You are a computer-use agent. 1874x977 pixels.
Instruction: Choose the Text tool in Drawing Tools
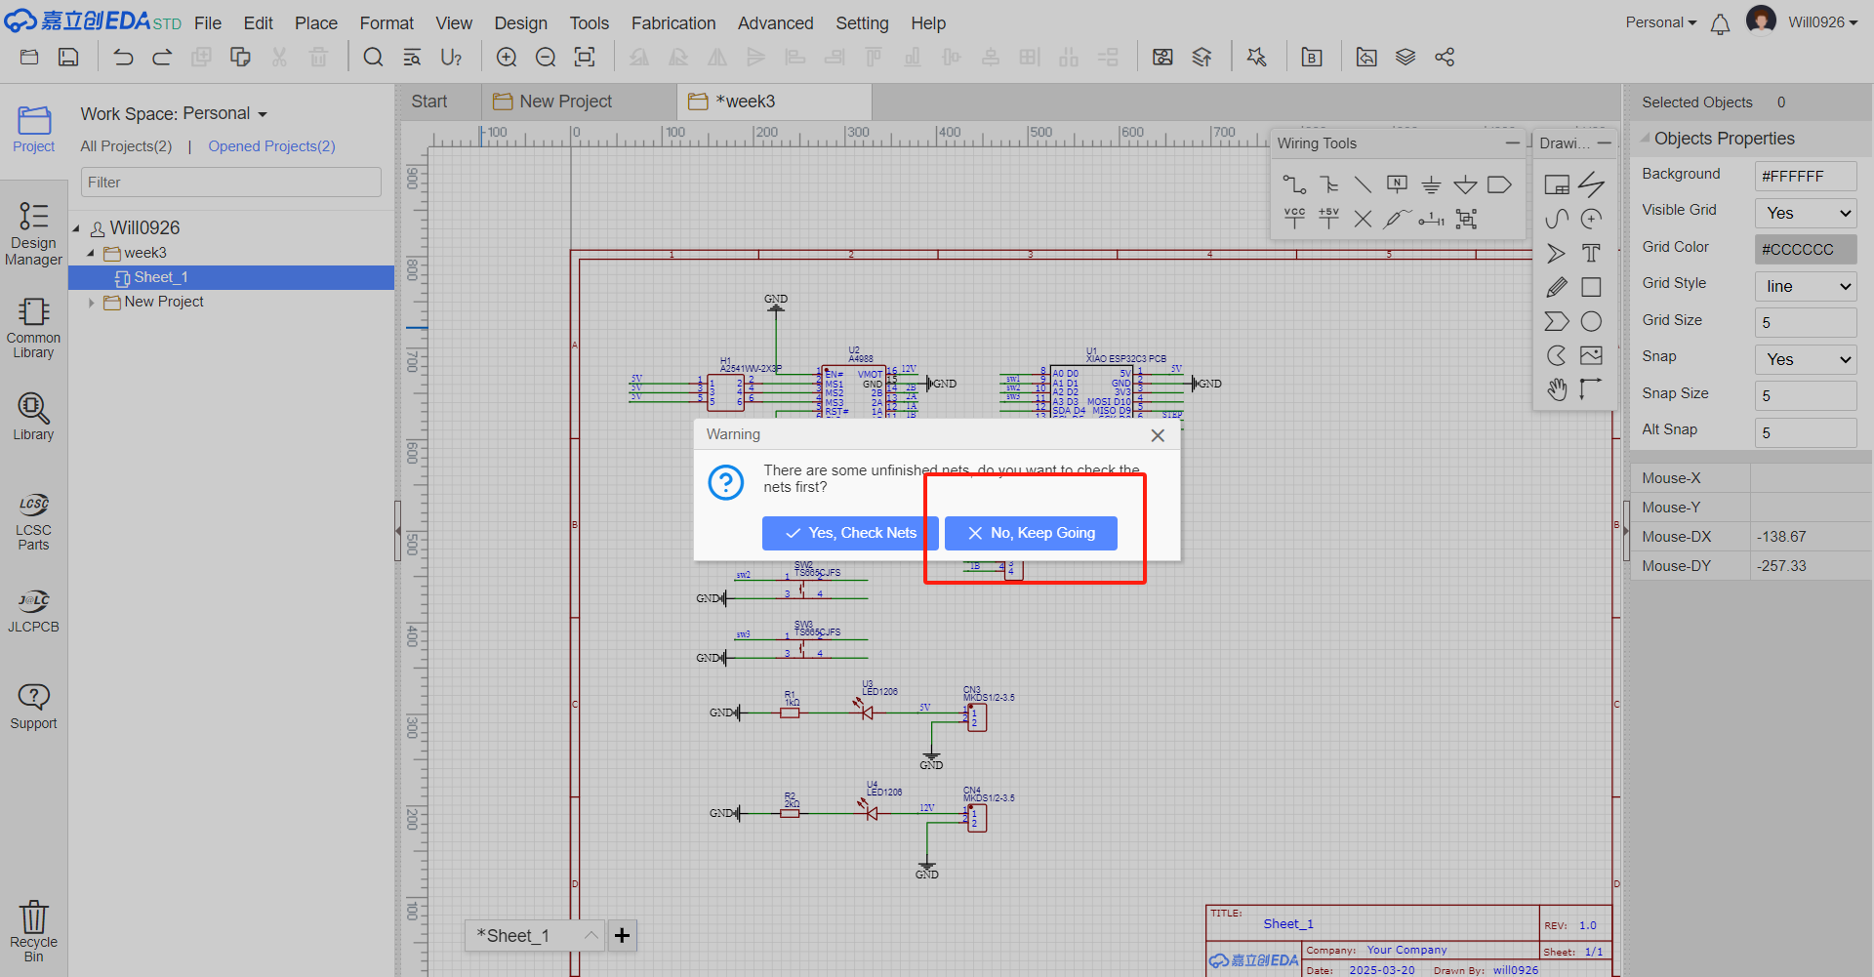(1591, 254)
